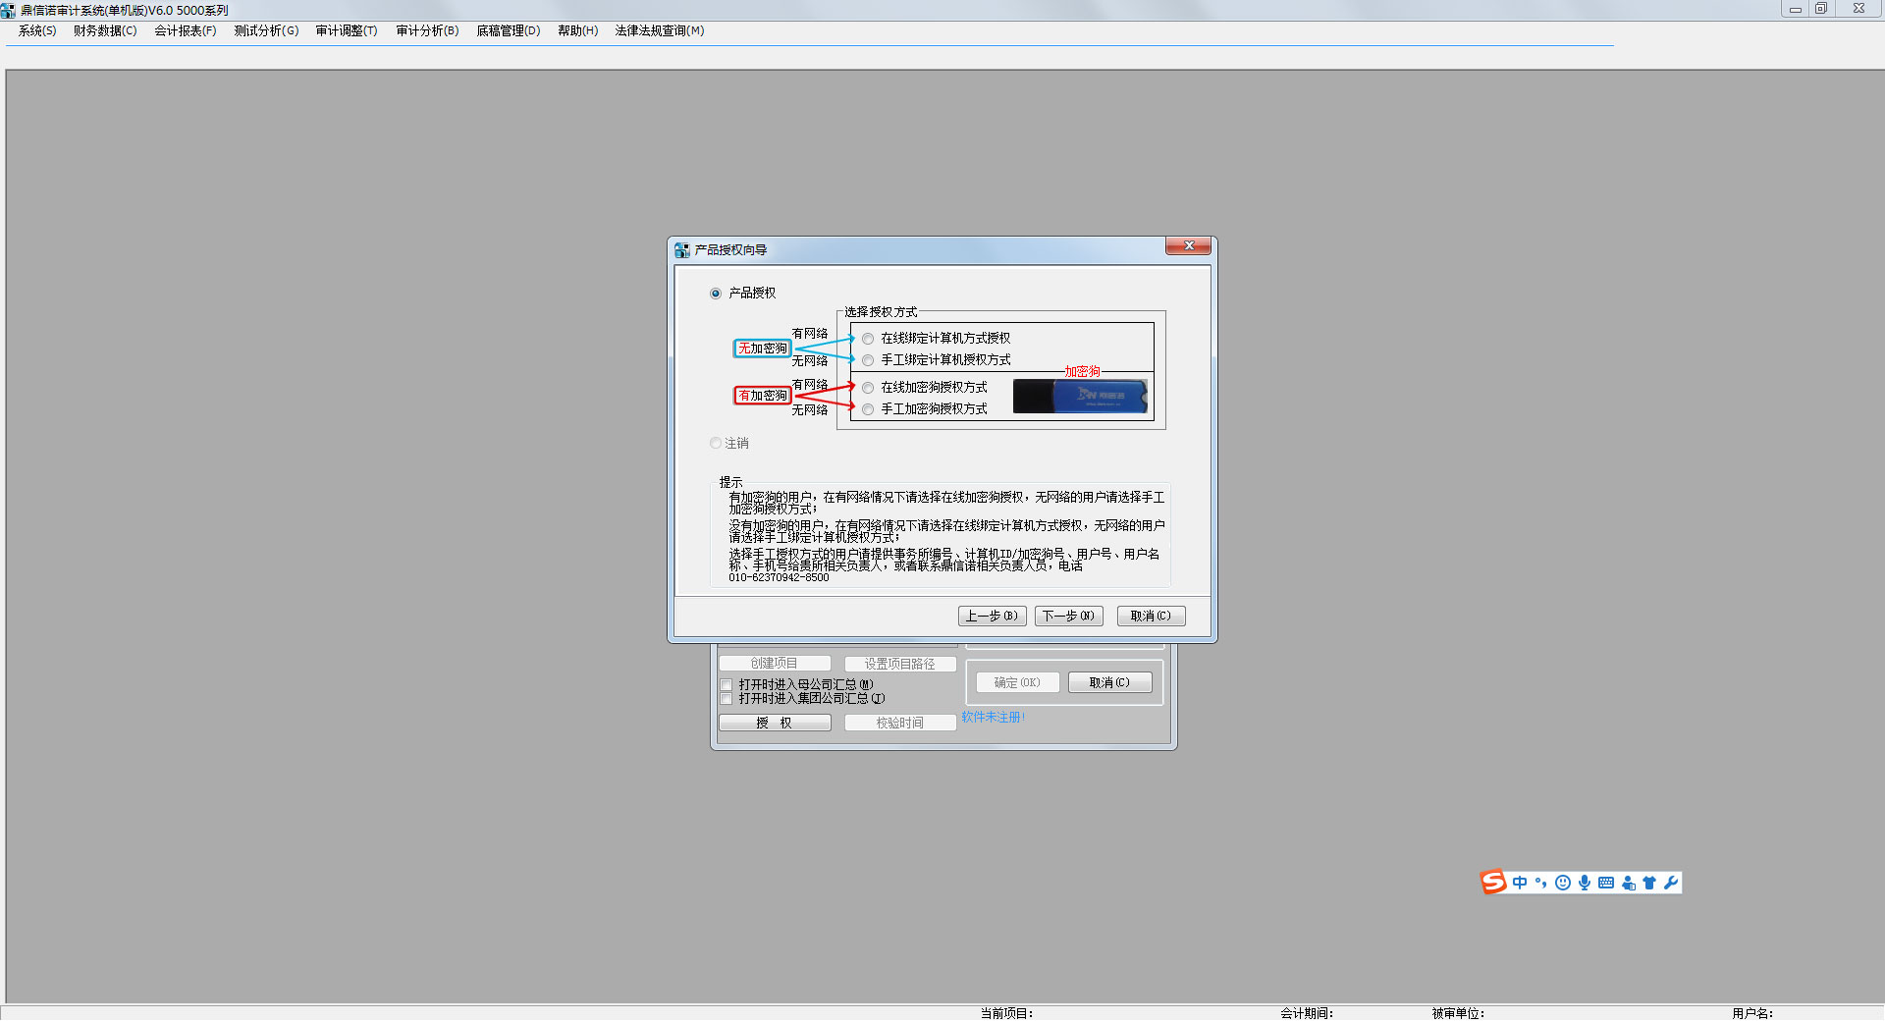Select 手工加密狗授权方式 radio option
1885x1021 pixels.
[x=867, y=409]
